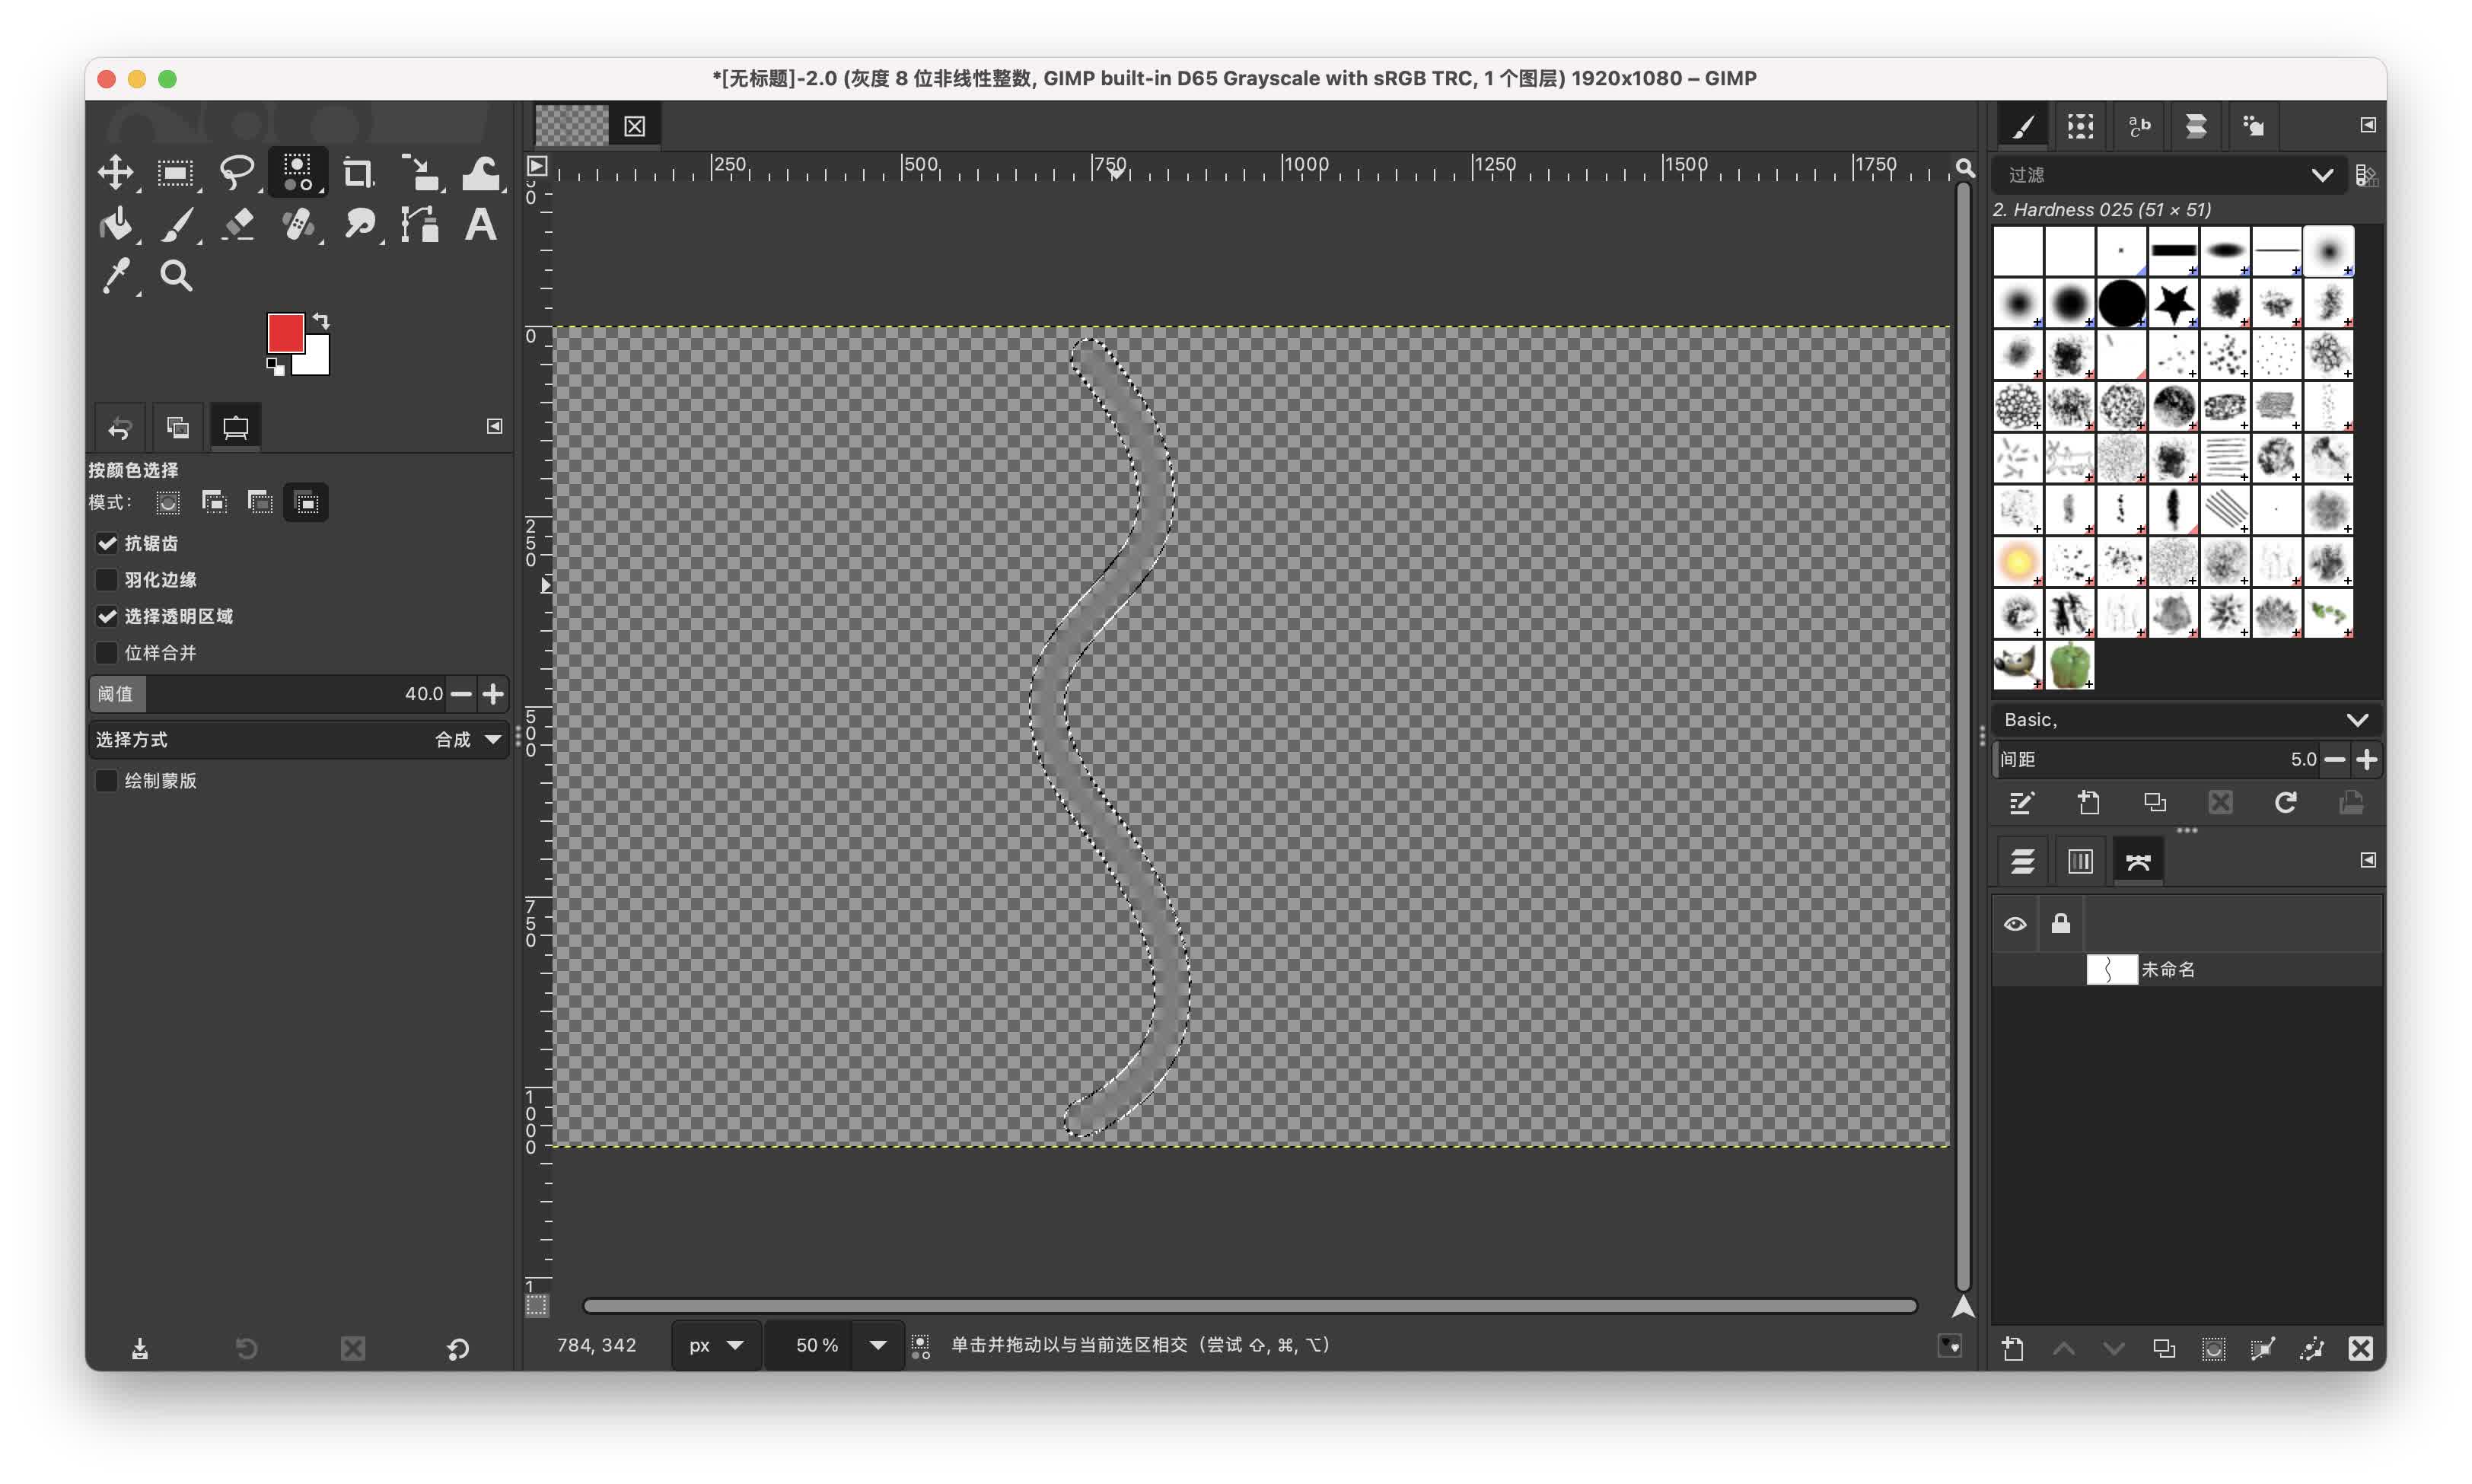This screenshot has height=1484, width=2472.
Task: Click the refresh brushes button
Action: (2286, 802)
